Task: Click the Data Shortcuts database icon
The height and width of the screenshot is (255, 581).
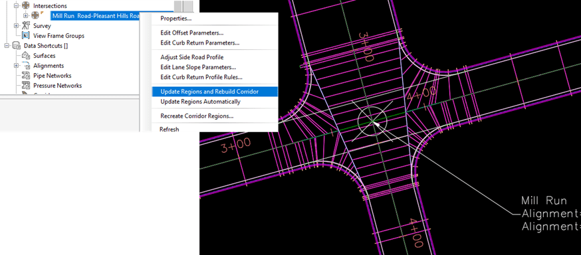Action: pos(17,46)
